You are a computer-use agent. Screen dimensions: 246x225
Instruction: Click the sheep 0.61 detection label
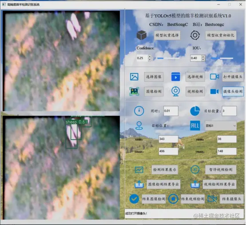pos(76,122)
